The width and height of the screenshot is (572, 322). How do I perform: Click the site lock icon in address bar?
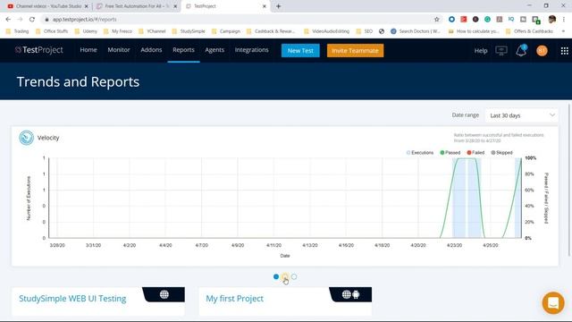46,20
